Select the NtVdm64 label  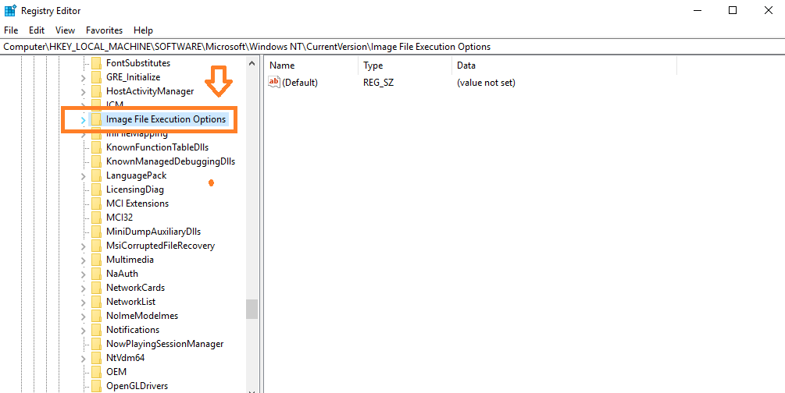(125, 357)
